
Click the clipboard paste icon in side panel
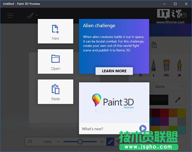pyautogui.click(x=154, y=45)
